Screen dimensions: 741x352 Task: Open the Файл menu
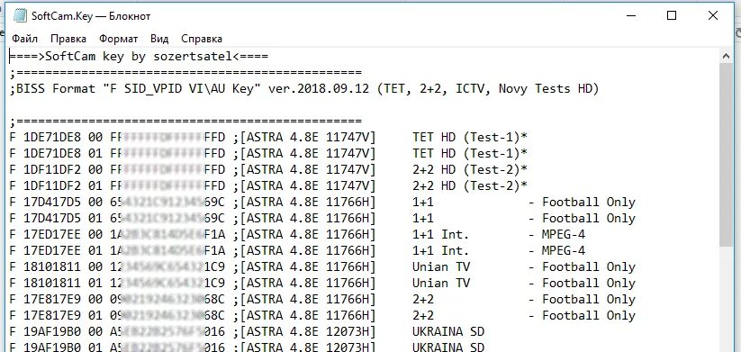click(x=24, y=39)
